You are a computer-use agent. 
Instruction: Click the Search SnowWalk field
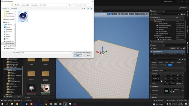tap(83, 5)
